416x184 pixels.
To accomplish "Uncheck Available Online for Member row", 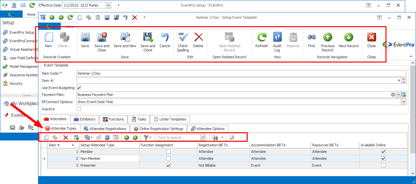I will tap(383, 152).
